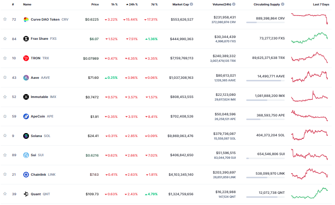This screenshot has height=205, width=335.
Task: Sort by Market Cap column header
Action: click(180, 4)
